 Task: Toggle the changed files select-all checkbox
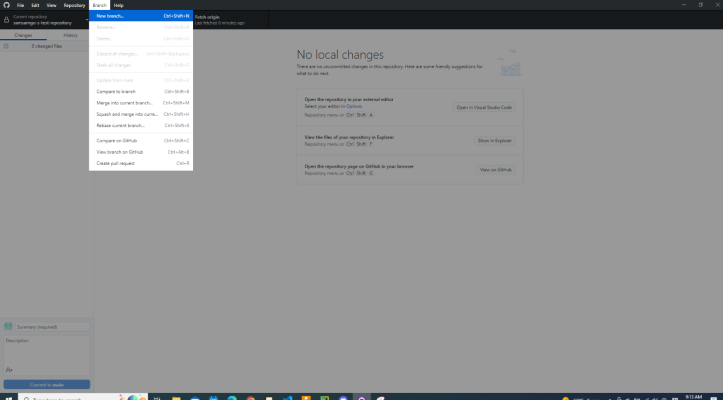(6, 46)
